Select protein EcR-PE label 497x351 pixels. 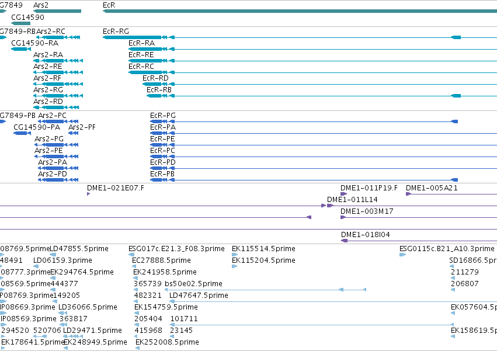(x=162, y=139)
